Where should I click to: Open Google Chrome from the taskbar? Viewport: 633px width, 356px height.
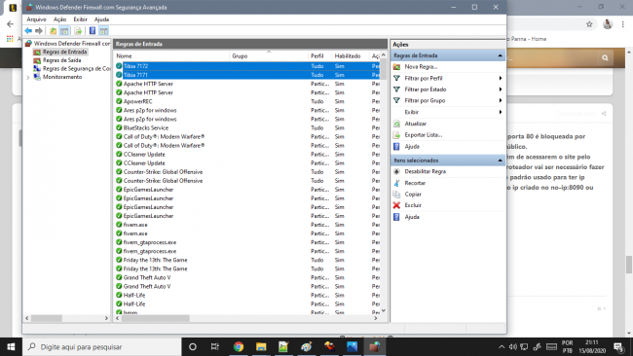point(239,346)
